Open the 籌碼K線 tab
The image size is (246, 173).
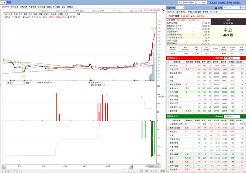click(6, 7)
